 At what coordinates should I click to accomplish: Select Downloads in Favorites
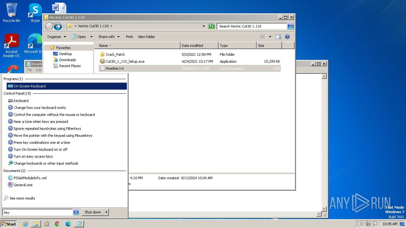64,60
